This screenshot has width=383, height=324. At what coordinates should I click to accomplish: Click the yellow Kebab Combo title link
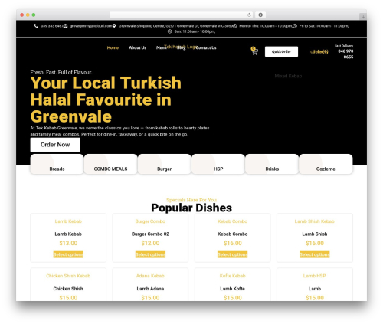[233, 221]
